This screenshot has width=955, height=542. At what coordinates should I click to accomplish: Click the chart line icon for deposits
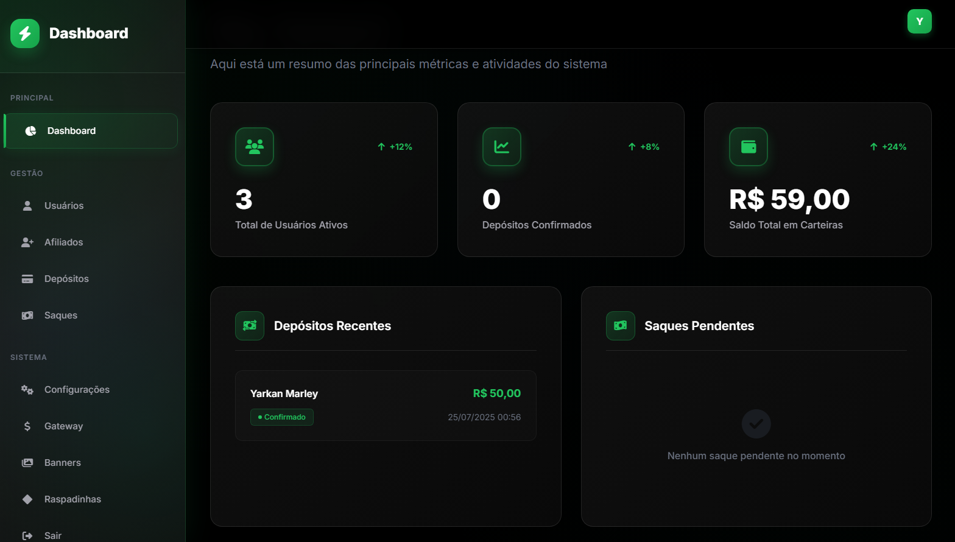point(501,147)
